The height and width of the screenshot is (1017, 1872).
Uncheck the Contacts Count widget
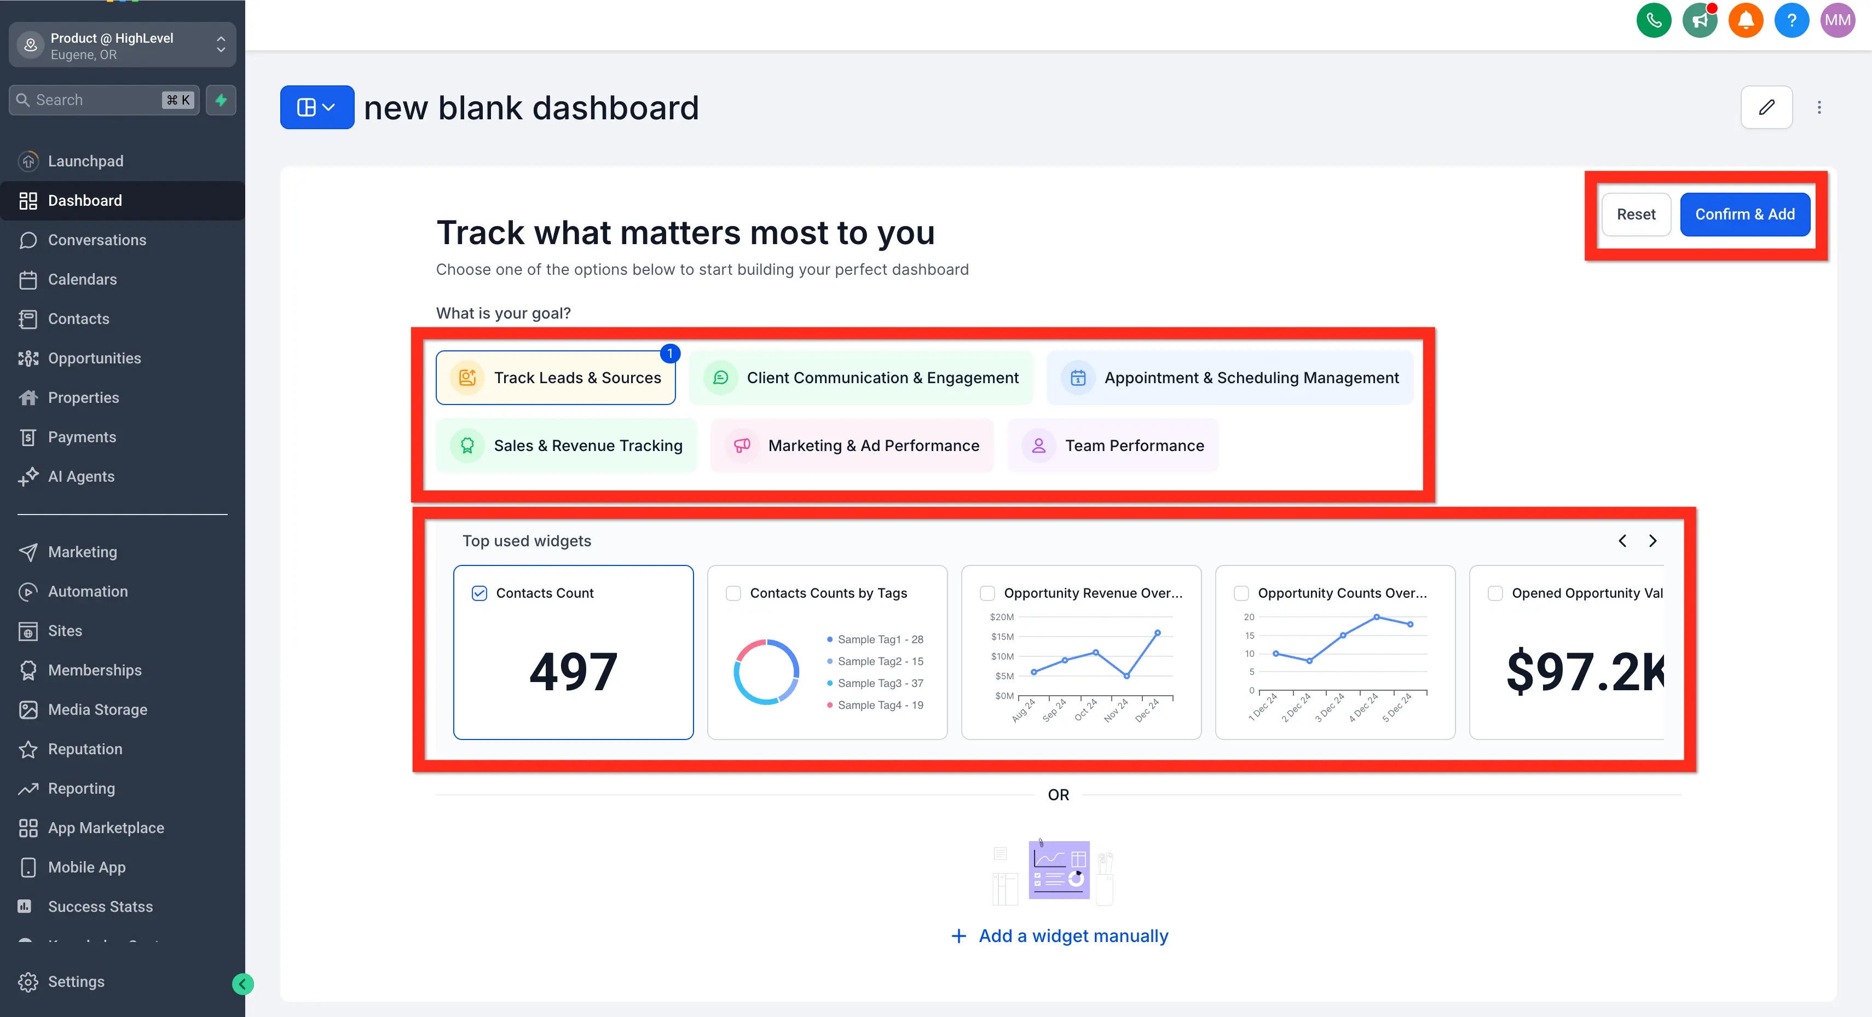[x=479, y=592]
